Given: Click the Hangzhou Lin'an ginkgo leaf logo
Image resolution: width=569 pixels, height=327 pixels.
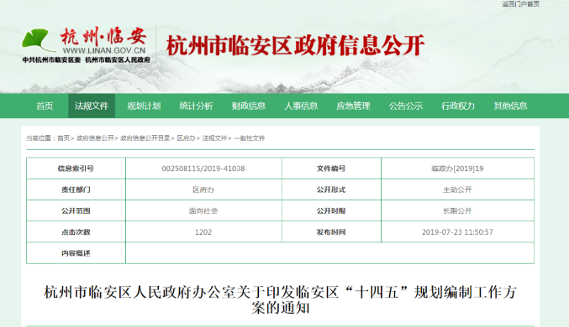Looking at the screenshot, I should pyautogui.click(x=35, y=40).
